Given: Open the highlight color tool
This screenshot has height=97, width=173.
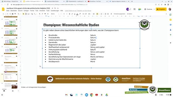Looking at the screenshot, I should click(80, 14).
